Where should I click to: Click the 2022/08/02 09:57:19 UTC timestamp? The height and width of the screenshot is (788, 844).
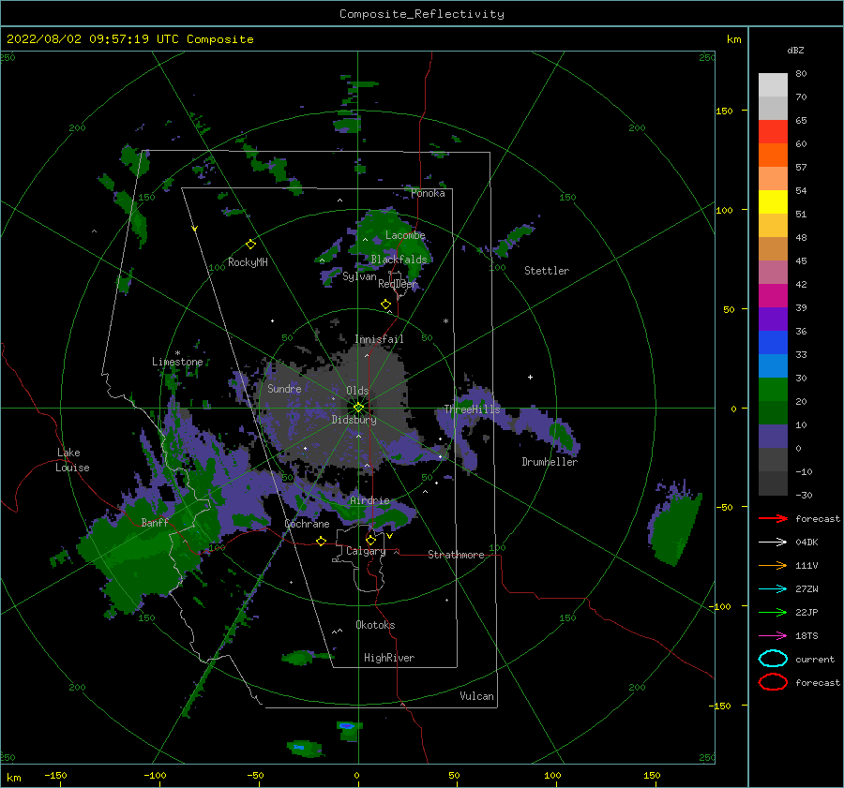click(x=93, y=39)
